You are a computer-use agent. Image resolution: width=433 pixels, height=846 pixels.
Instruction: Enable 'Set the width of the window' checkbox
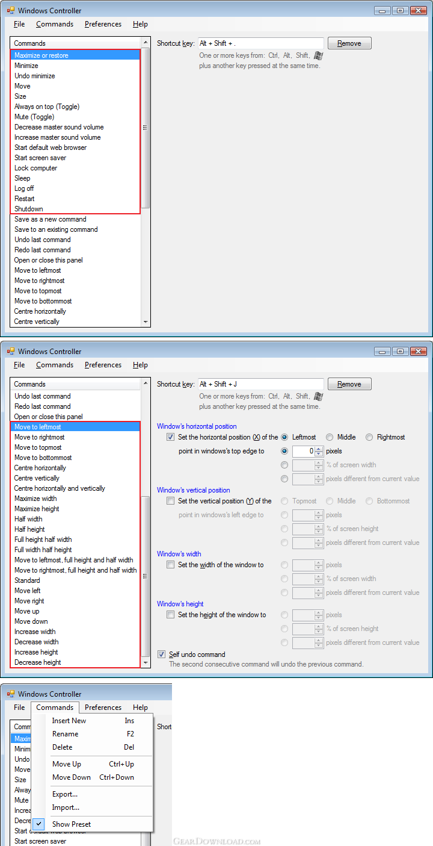click(x=171, y=565)
